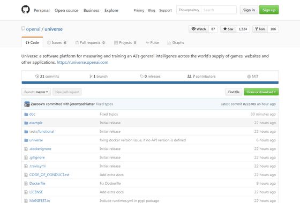Screen dimensions: 300x203
Task: Fork the universe repository
Action: pyautogui.click(x=260, y=29)
